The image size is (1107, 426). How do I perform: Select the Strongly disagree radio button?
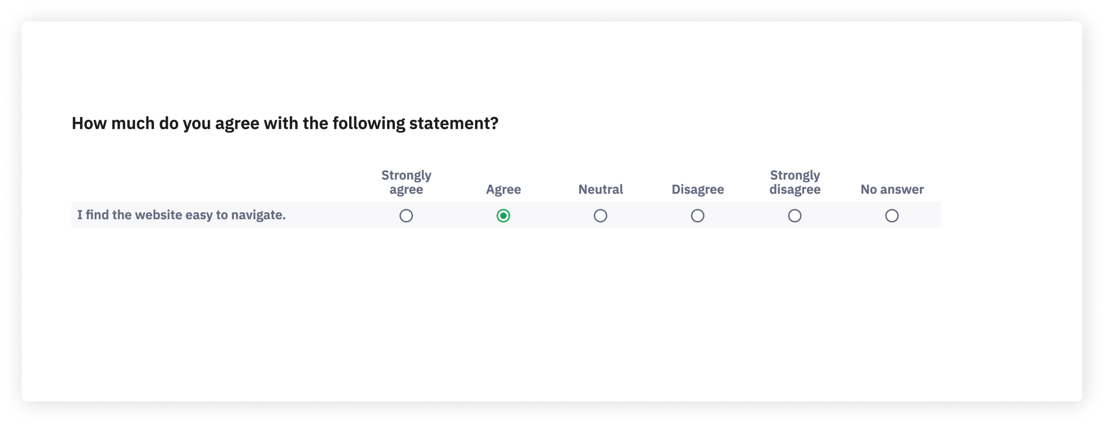tap(795, 216)
